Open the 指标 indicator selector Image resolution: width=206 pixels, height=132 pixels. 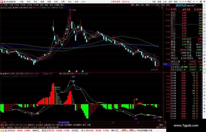coord(2,125)
